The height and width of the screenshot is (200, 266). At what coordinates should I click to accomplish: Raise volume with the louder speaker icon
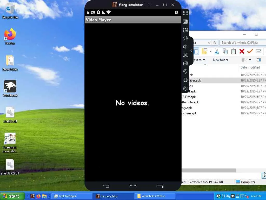click(185, 38)
